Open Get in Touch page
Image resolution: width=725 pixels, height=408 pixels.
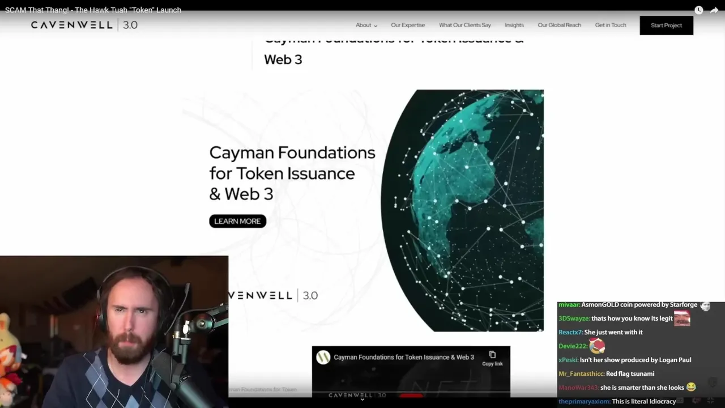611,25
